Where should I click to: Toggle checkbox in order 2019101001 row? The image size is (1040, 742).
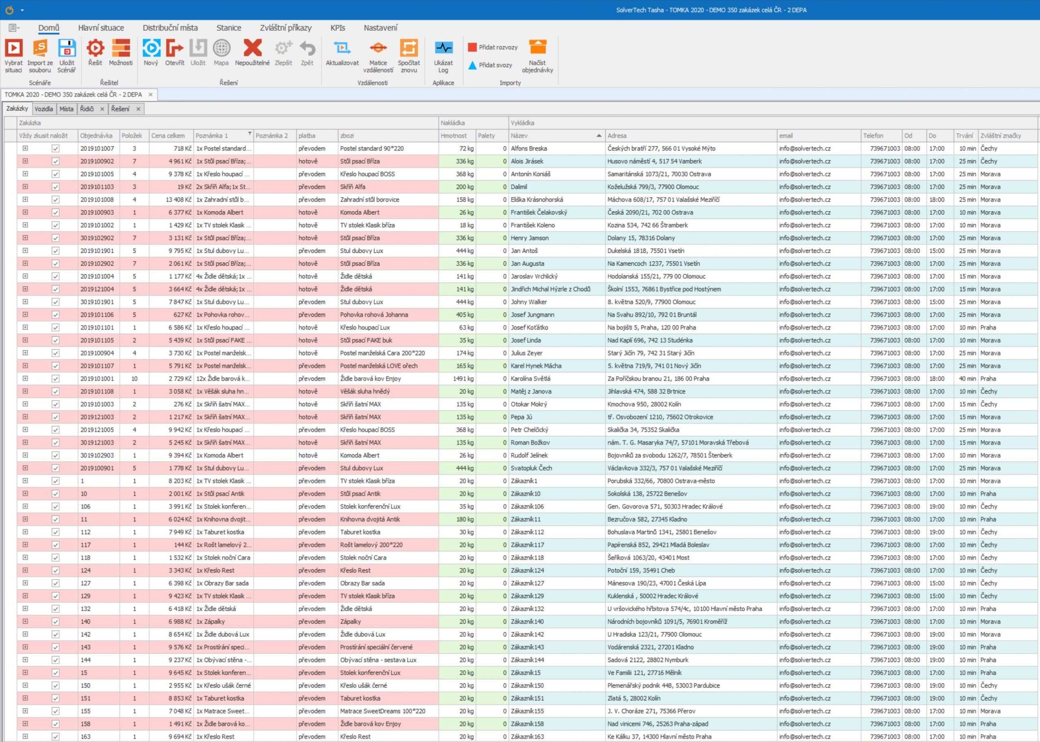[55, 379]
